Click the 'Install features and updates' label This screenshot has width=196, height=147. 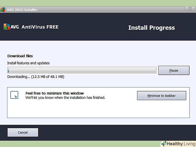pos(28,63)
